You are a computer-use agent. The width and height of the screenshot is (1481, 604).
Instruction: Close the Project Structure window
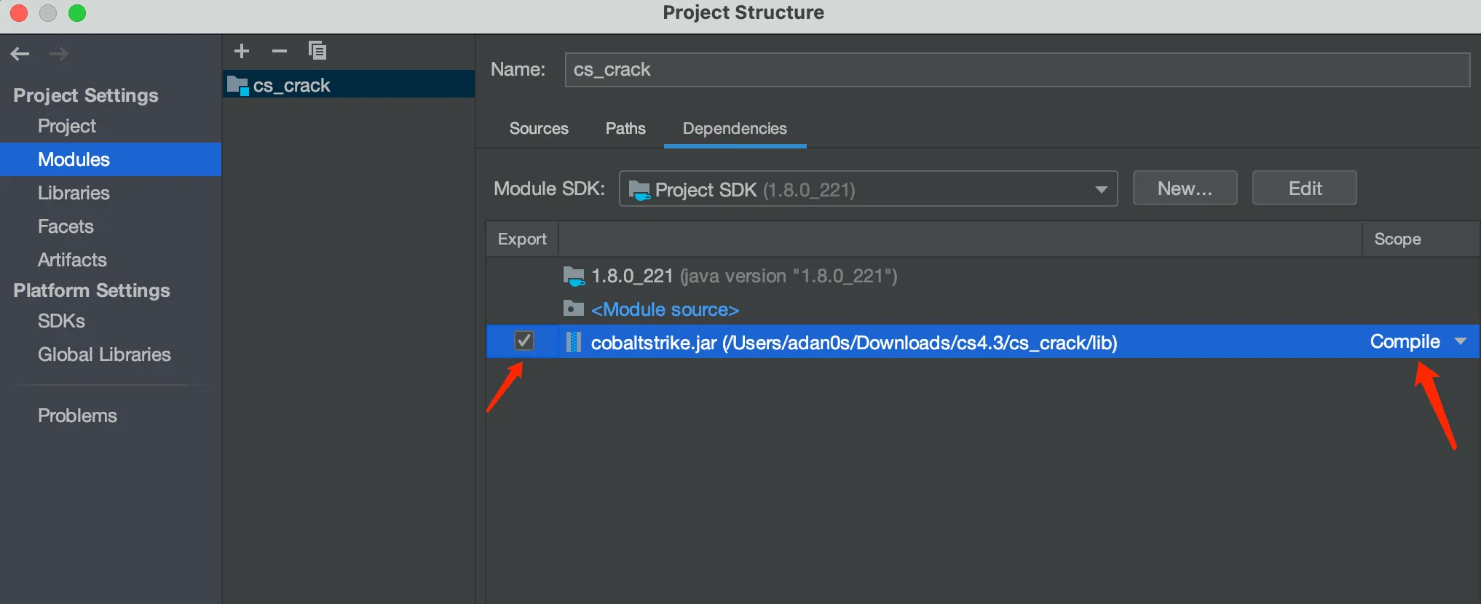click(x=19, y=13)
